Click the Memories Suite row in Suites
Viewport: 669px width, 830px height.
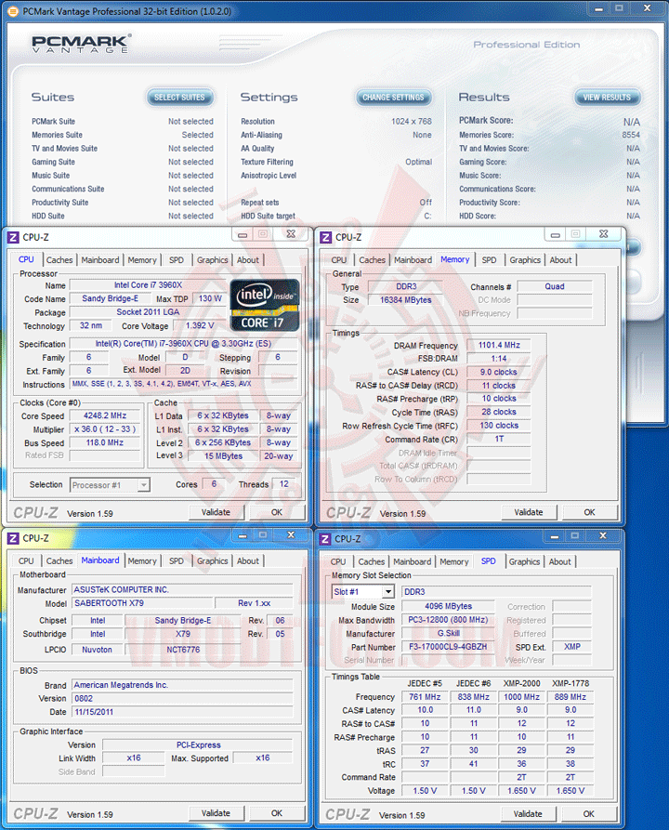click(123, 135)
